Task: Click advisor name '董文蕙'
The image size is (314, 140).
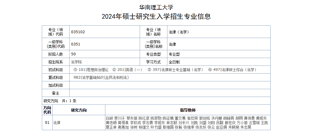Action: [180, 118]
